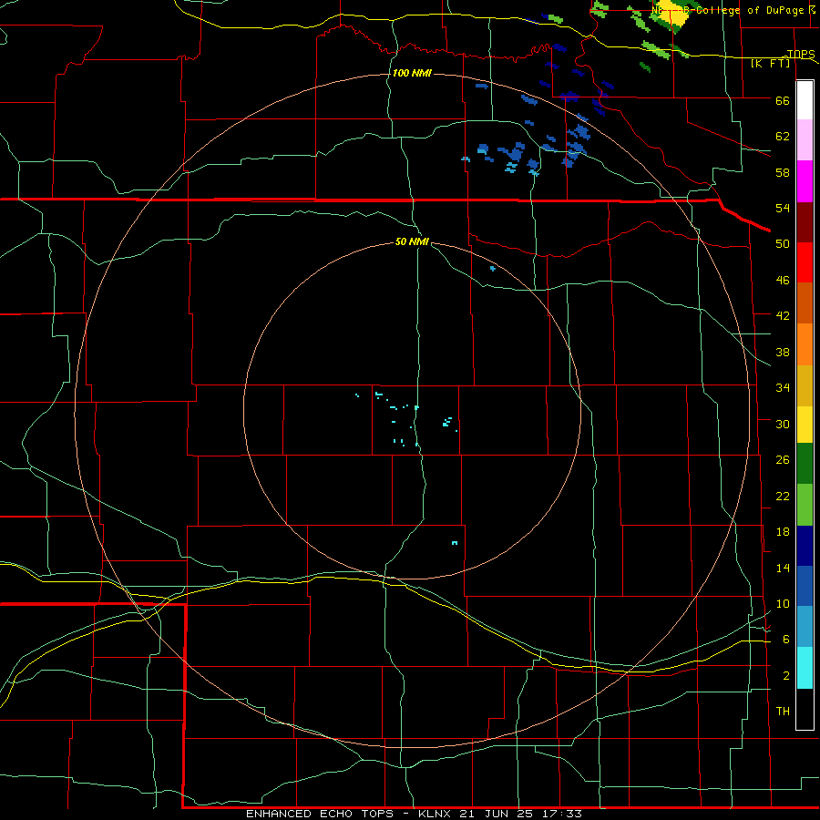Click the cyan legend swatch
The width and height of the screenshot is (820, 820).
[x=805, y=668]
